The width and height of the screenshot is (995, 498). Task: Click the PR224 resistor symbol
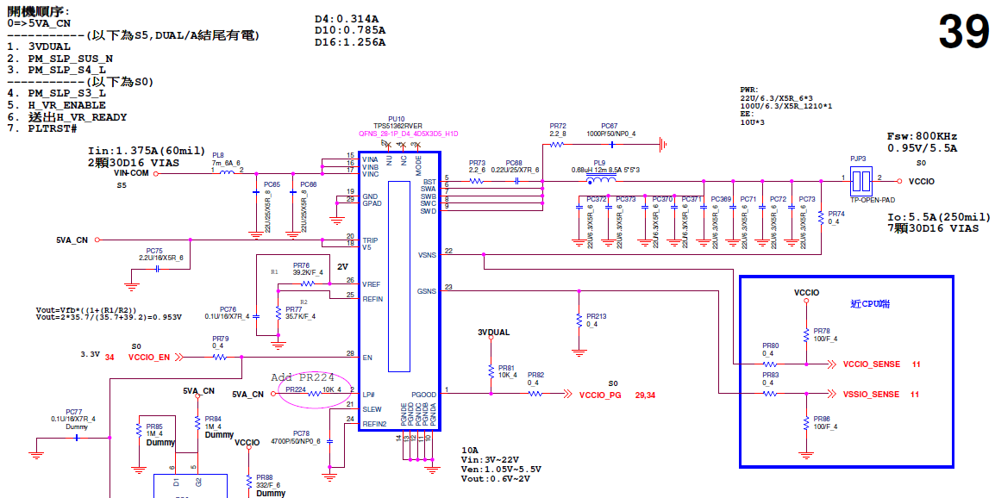pos(314,394)
